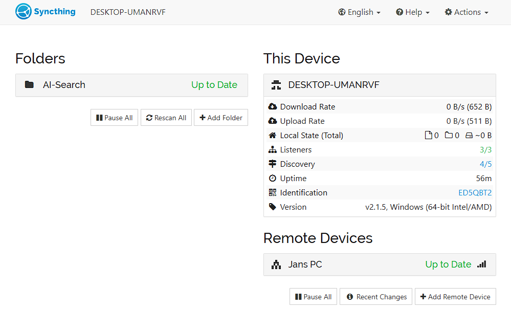The height and width of the screenshot is (331, 511).
Task: Open the English language dropdown
Action: pyautogui.click(x=360, y=12)
